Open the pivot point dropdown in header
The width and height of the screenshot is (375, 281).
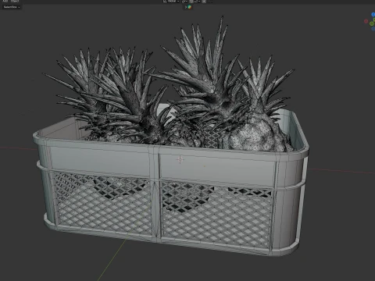[x=184, y=2]
